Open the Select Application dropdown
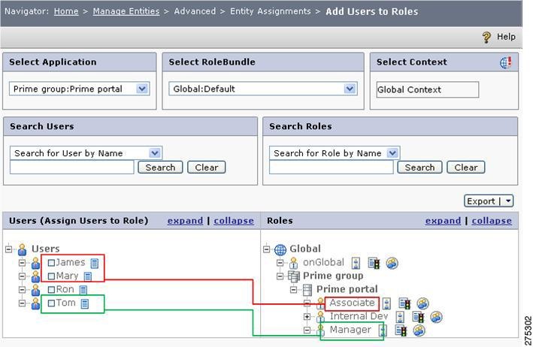The image size is (533, 347). (142, 89)
